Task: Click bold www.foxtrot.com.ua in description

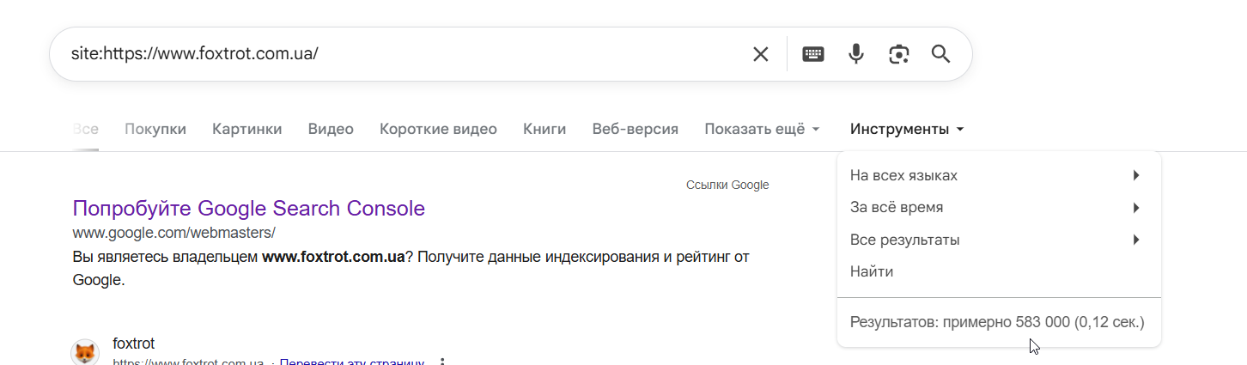Action: point(333,257)
